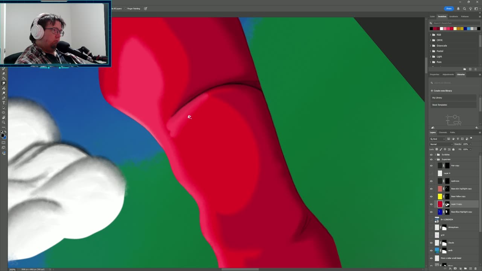This screenshot has height=271, width=482.
Task: Switch to the Channels tab
Action: pyautogui.click(x=443, y=132)
